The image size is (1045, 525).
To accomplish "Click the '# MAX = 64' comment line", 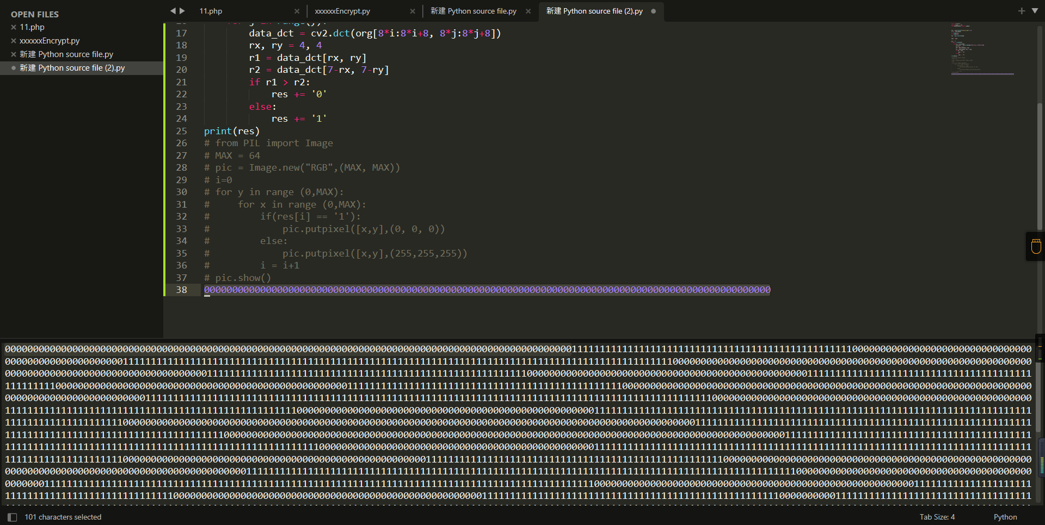I will 232,155.
